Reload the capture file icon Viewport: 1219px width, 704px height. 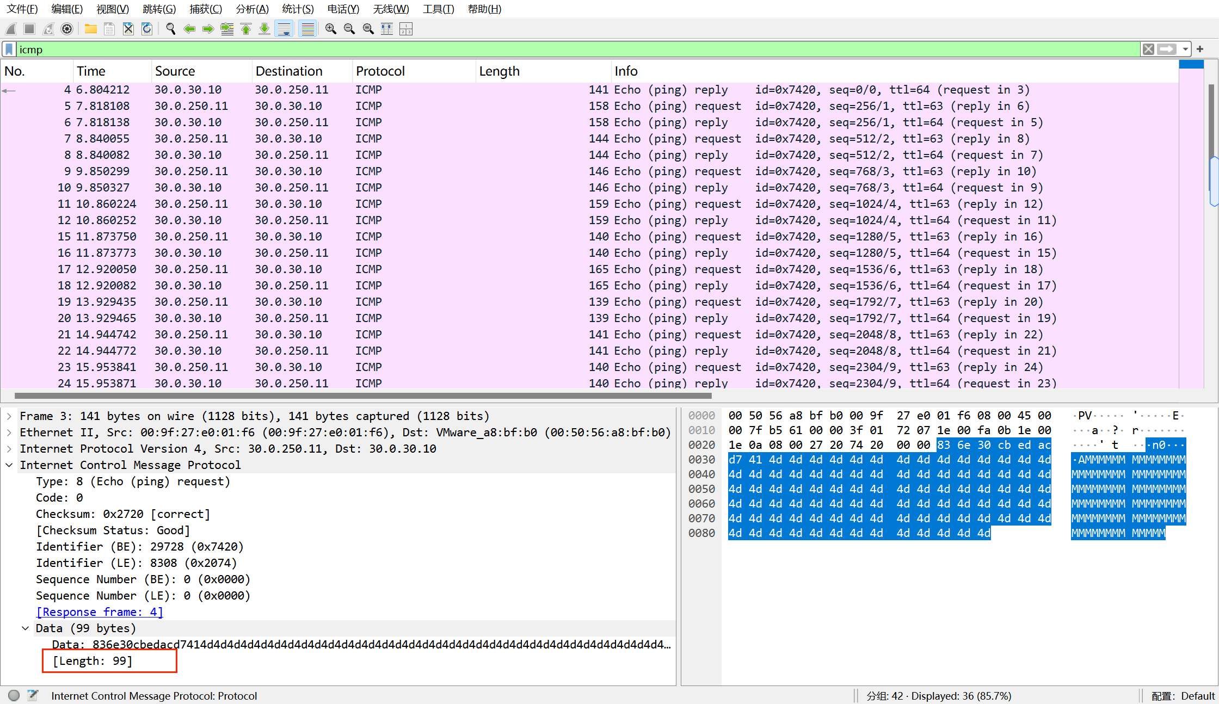pos(147,29)
